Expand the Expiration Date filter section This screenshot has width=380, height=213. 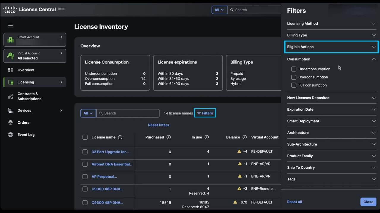tap(331, 109)
